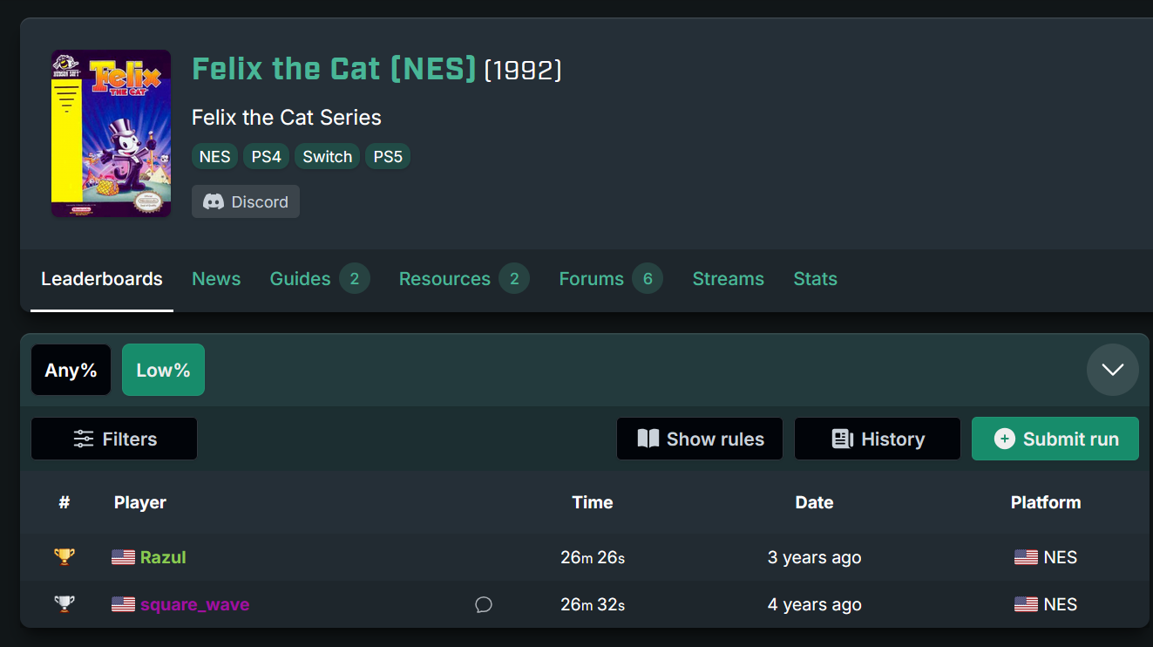Expand the category chevron dropdown
This screenshot has width=1153, height=647.
pos(1112,370)
